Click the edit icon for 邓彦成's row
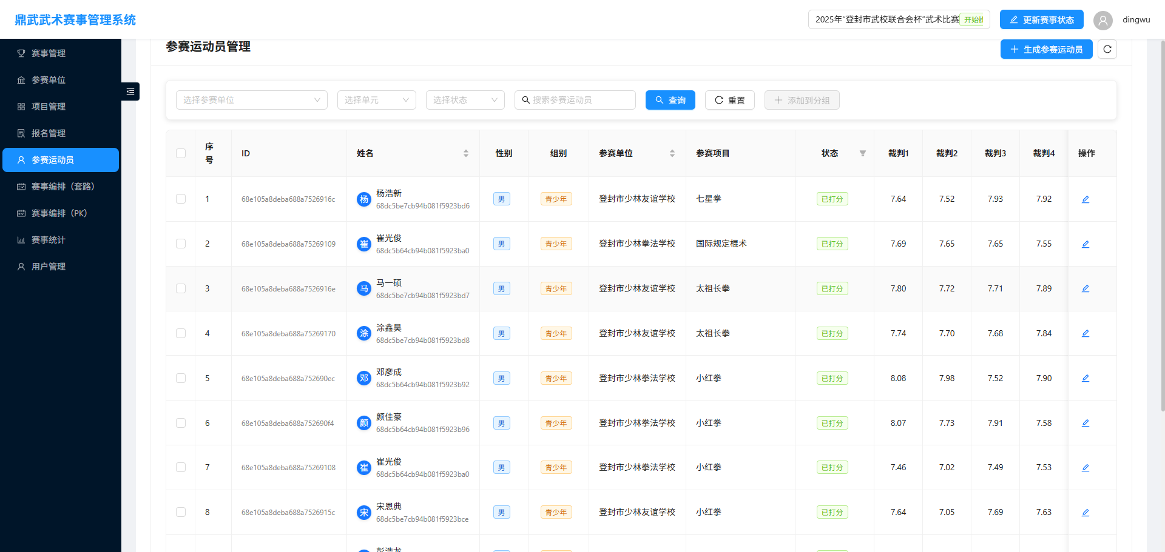The image size is (1165, 552). pos(1086,378)
